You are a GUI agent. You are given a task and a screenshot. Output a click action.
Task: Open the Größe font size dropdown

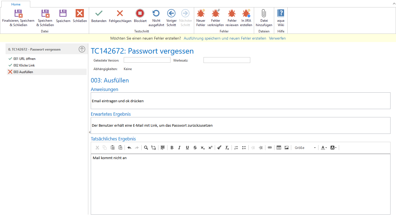click(x=305, y=148)
